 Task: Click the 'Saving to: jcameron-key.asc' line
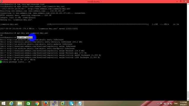pos(16,20)
